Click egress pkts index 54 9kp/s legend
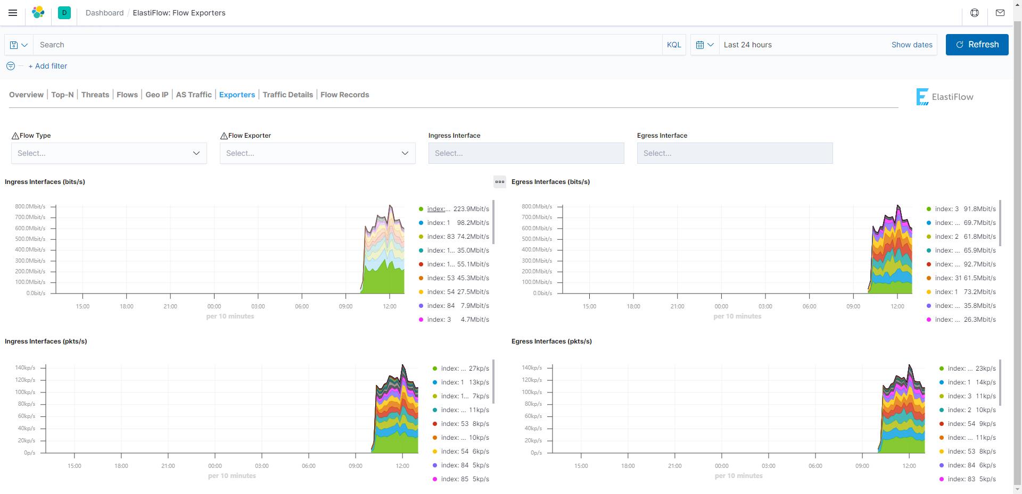Image resolution: width=1022 pixels, height=494 pixels. 968,424
